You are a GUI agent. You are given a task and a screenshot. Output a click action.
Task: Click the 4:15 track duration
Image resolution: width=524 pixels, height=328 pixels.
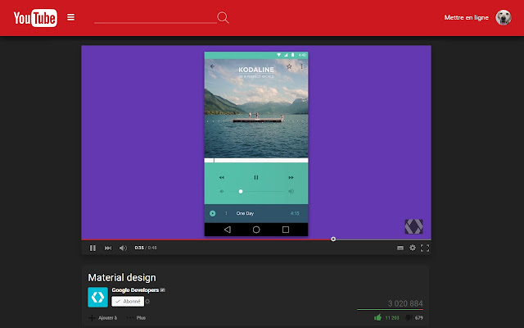click(x=295, y=213)
